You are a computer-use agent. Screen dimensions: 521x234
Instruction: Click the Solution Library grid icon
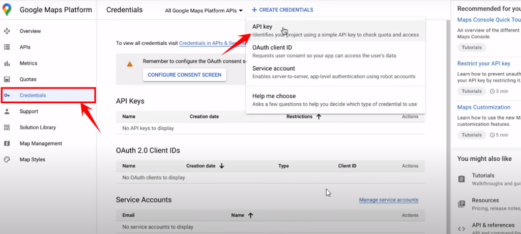(7, 127)
